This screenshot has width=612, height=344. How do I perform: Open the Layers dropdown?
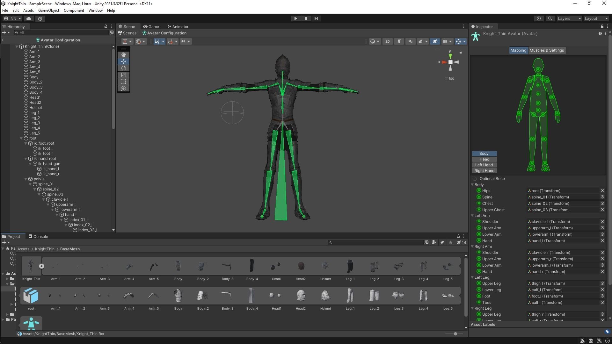click(x=569, y=18)
